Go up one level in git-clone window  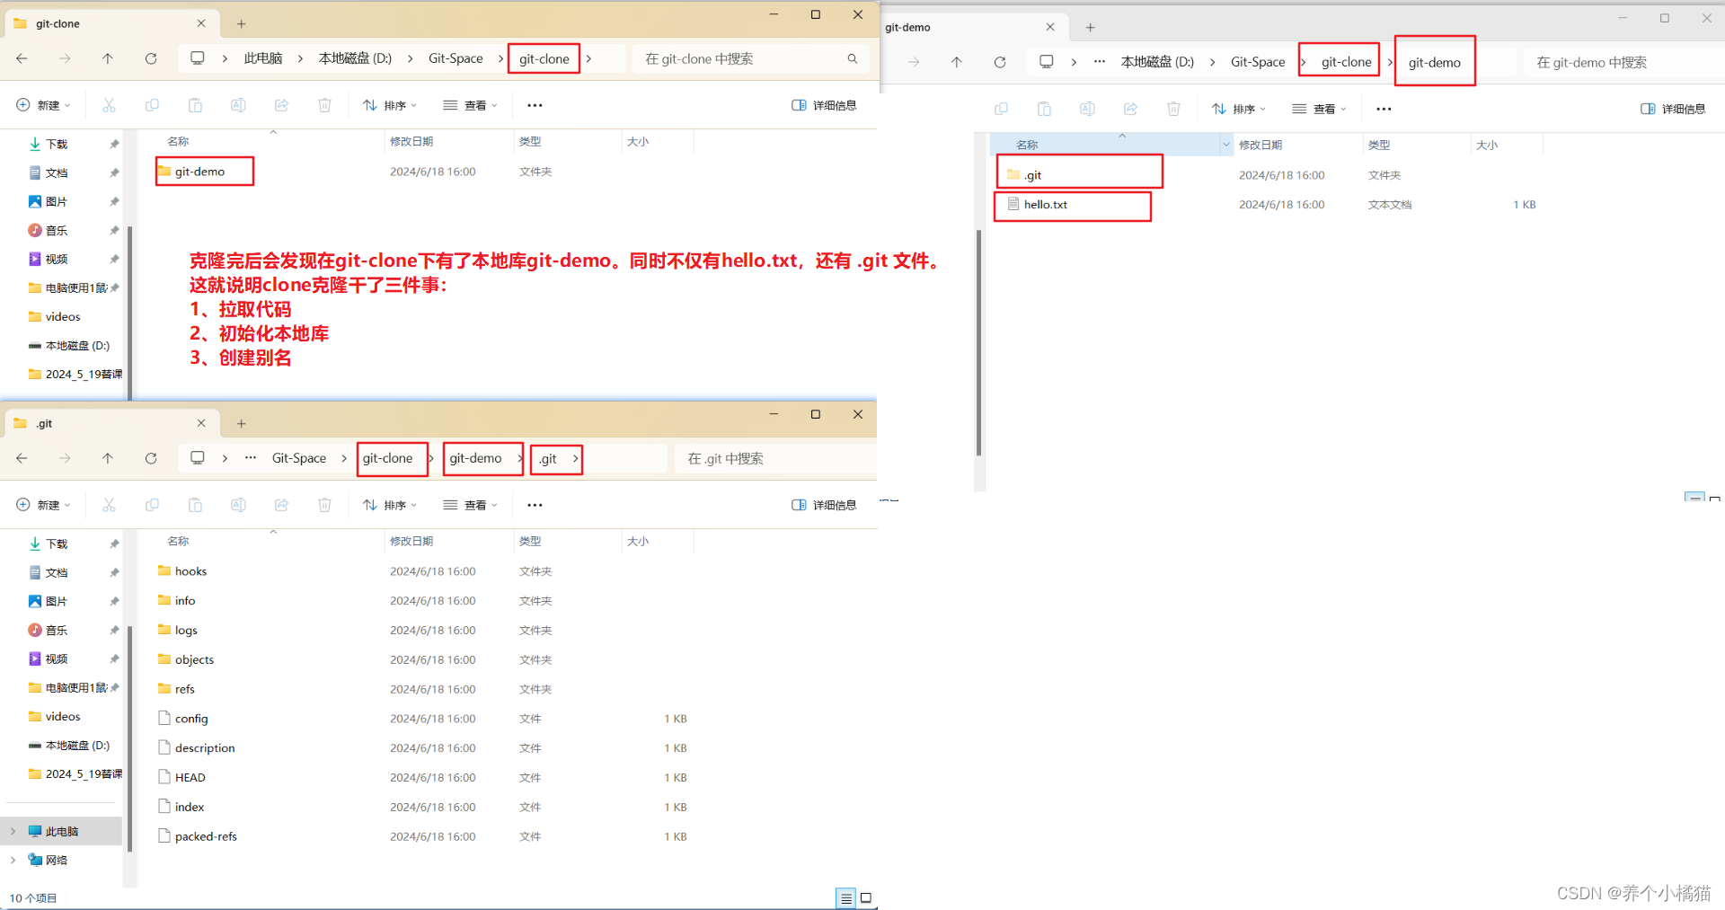108,58
